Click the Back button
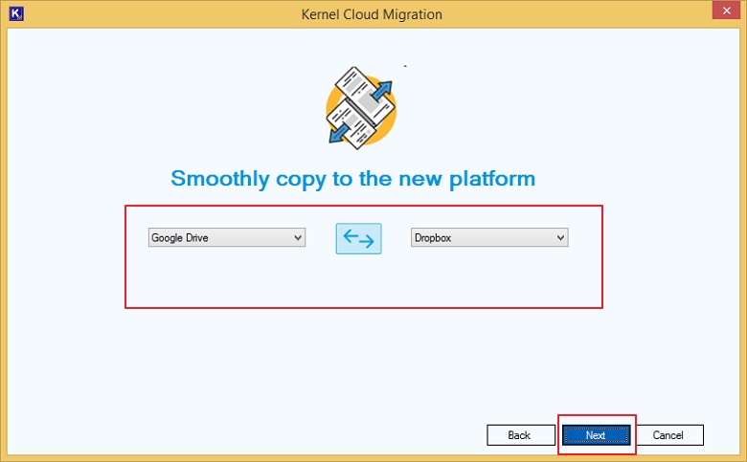Image resolution: width=747 pixels, height=462 pixels. 520,435
